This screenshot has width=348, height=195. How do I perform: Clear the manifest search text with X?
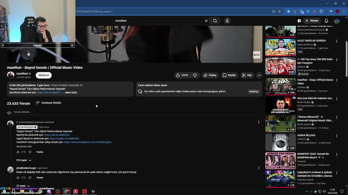click(x=206, y=21)
